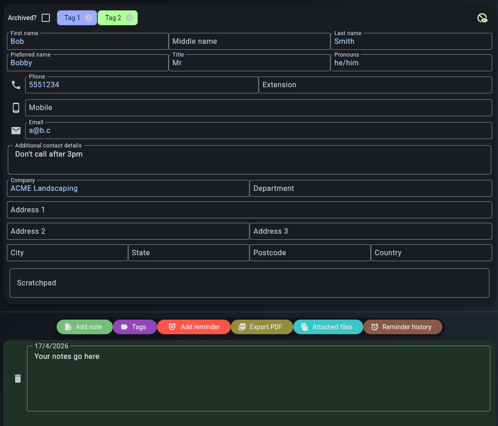Focus the State field

click(x=189, y=253)
